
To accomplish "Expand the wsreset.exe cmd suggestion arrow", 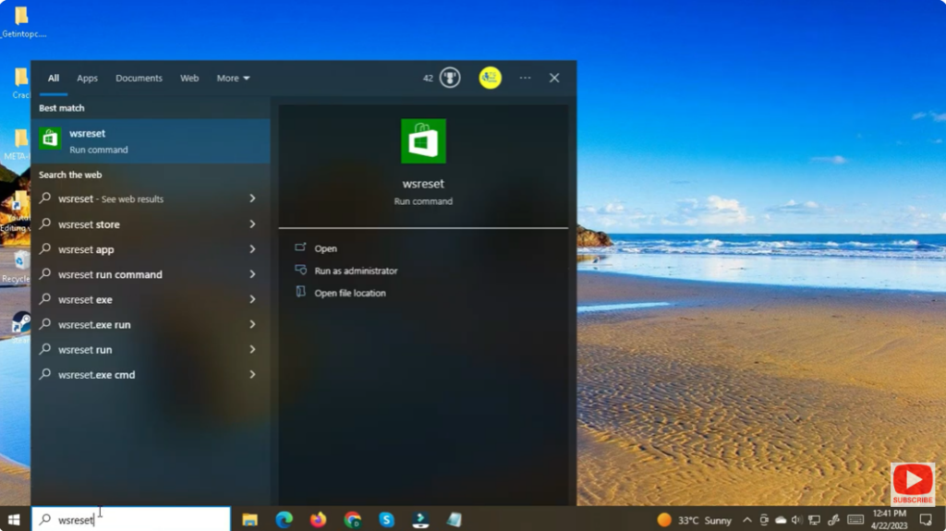I will click(x=252, y=375).
